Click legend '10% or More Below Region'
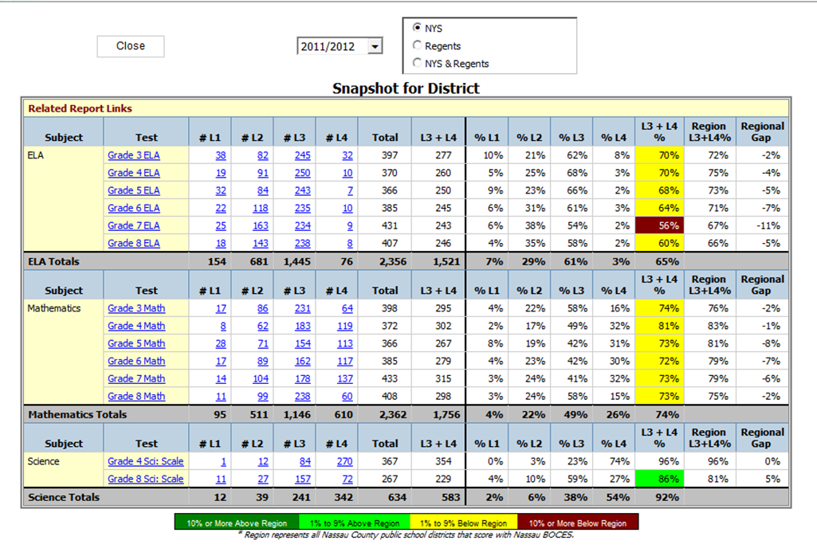This screenshot has height=556, width=817. pos(578,523)
